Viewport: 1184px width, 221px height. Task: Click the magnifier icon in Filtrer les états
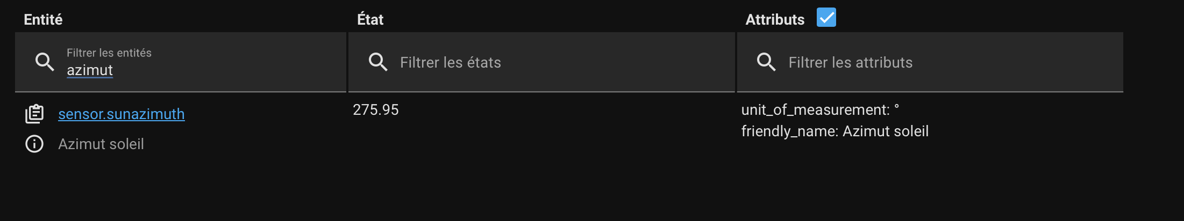379,62
